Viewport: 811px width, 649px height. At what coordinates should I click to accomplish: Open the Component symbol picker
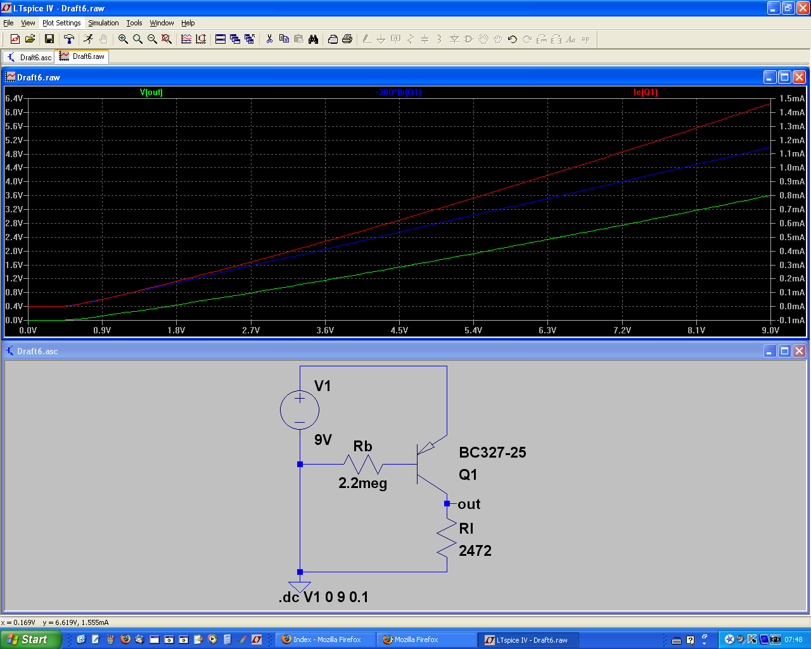coord(468,39)
